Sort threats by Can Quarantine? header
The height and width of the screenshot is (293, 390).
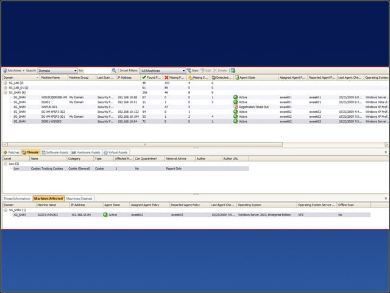coord(149,159)
